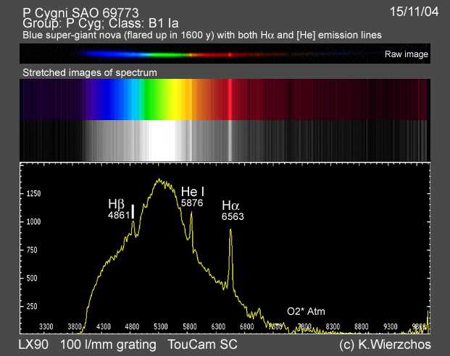The image size is (450, 356).
Task: Click x-axis value '4300'
Action: pyautogui.click(x=104, y=326)
